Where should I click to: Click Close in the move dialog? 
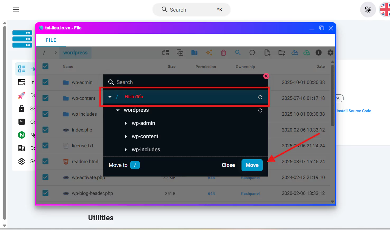click(x=228, y=165)
